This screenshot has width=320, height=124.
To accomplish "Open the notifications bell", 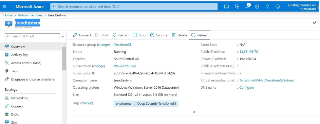I will pos(247,6).
